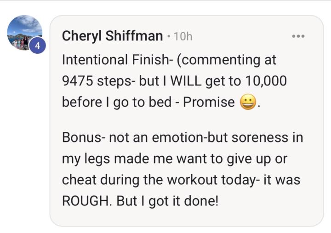Screen dimensions: 331x233
Task: Click the word 'Promise' before the emoji
Action: pos(209,102)
